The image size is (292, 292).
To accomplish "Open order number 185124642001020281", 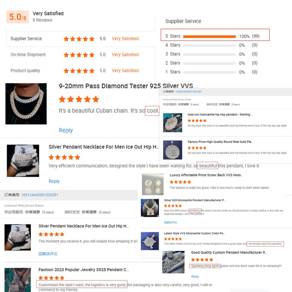I will tap(40, 195).
